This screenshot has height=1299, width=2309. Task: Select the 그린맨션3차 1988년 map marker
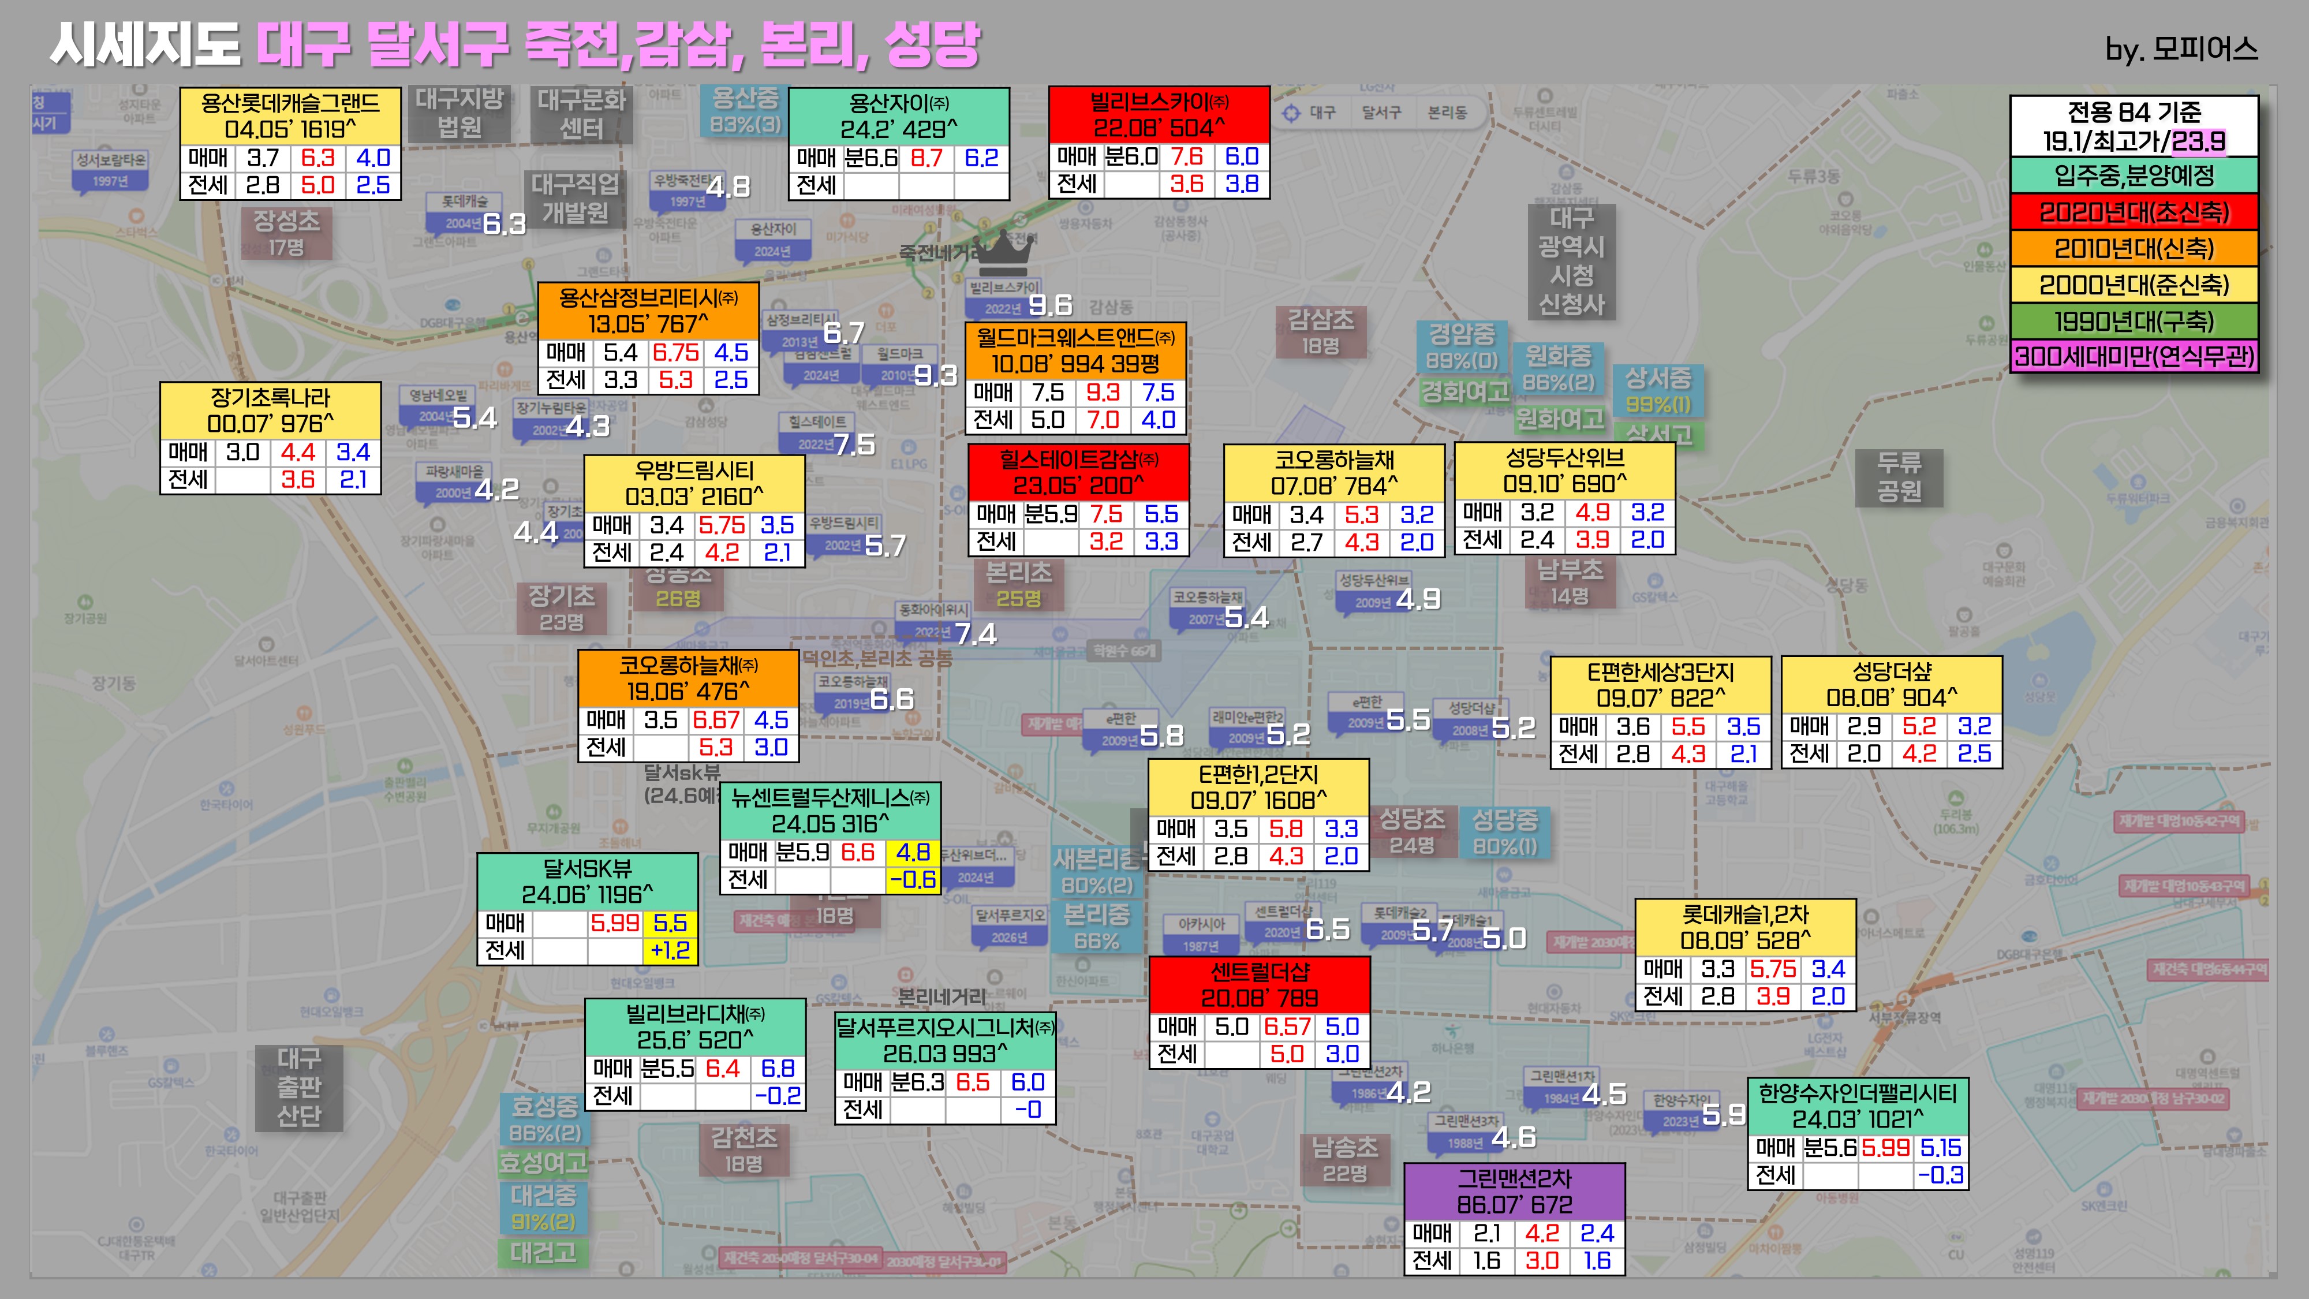click(x=1464, y=1132)
